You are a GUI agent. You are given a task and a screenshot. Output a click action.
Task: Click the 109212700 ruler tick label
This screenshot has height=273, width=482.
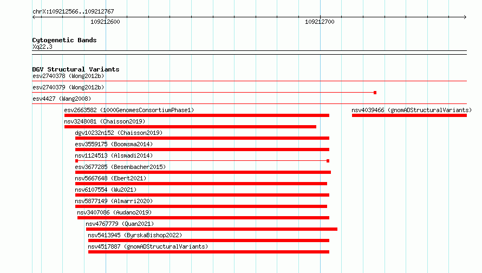click(x=320, y=22)
